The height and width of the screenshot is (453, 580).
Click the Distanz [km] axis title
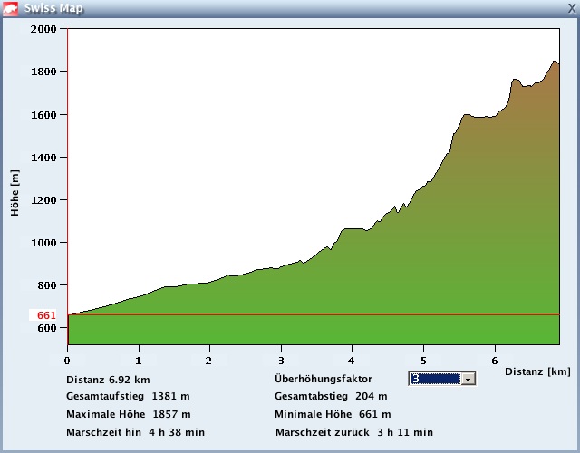[x=537, y=371]
